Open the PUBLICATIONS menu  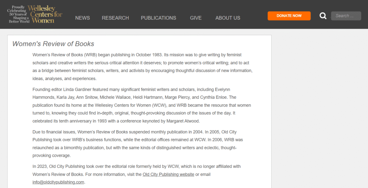[158, 18]
